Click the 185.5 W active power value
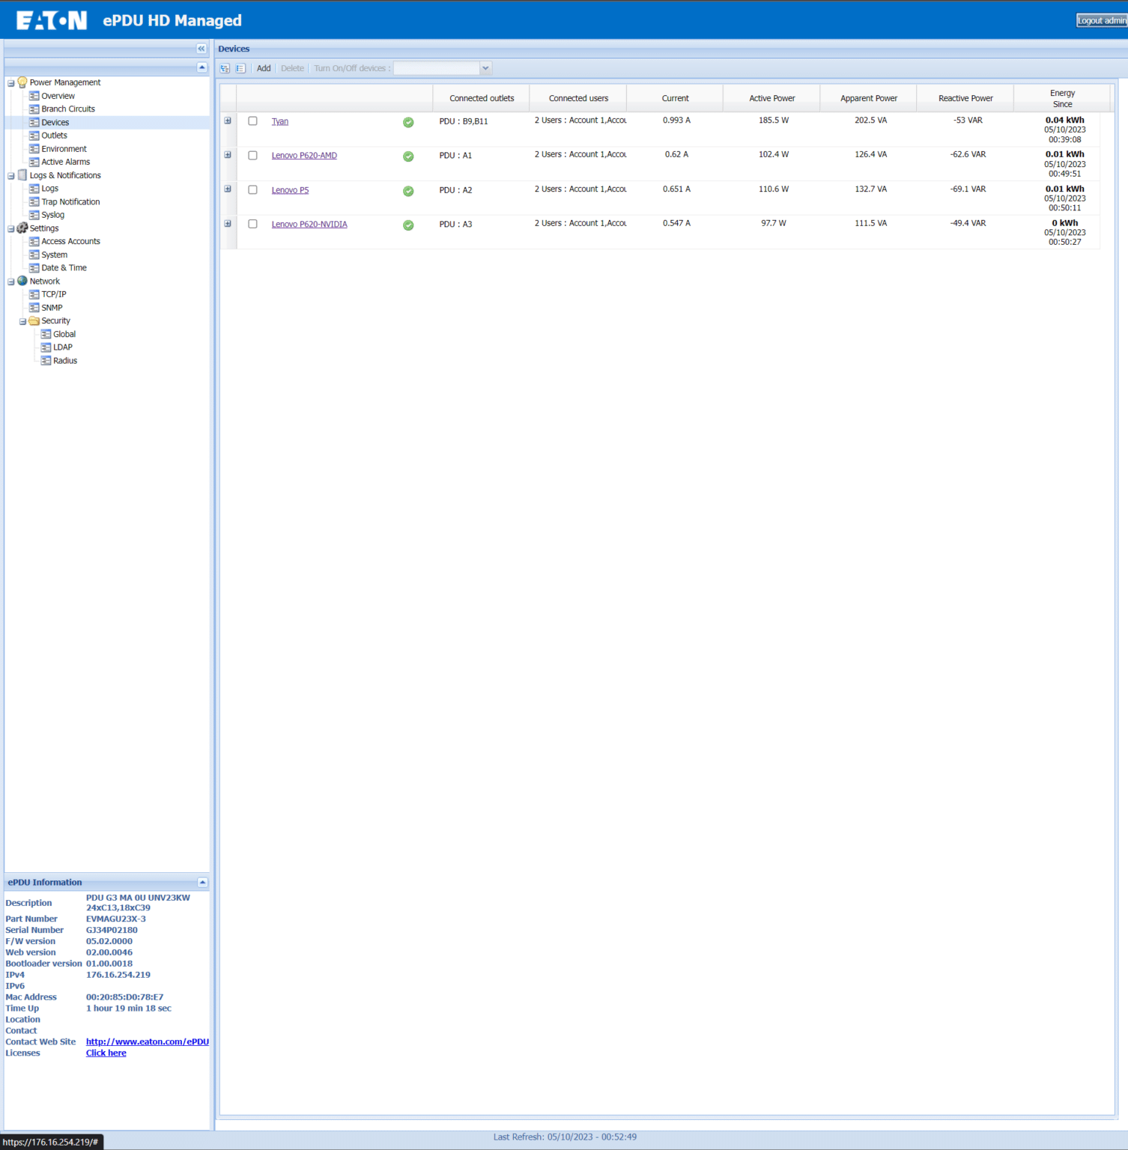This screenshot has width=1128, height=1150. pos(774,120)
